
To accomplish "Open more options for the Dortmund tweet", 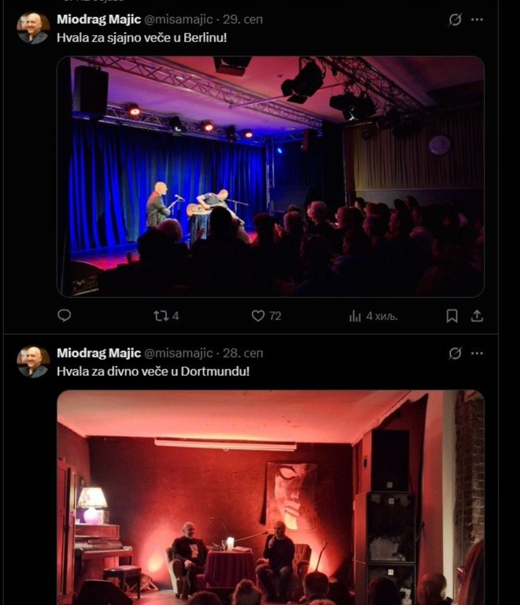I will [477, 353].
